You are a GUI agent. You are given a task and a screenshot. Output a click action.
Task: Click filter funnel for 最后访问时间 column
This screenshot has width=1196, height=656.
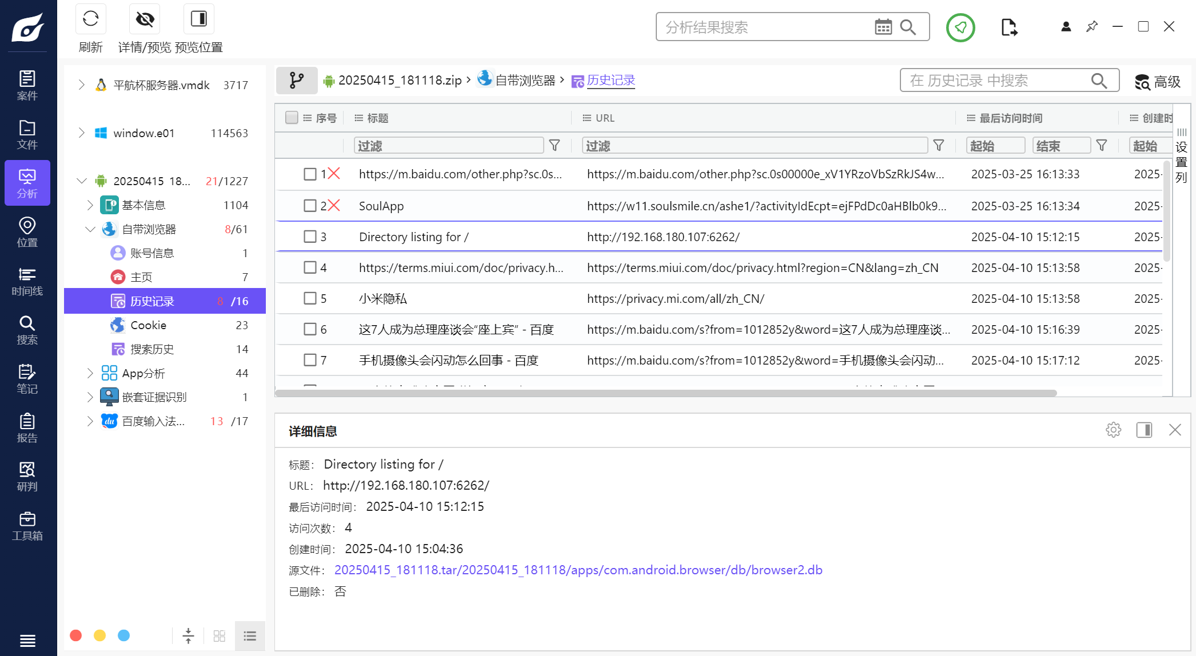click(x=1101, y=146)
